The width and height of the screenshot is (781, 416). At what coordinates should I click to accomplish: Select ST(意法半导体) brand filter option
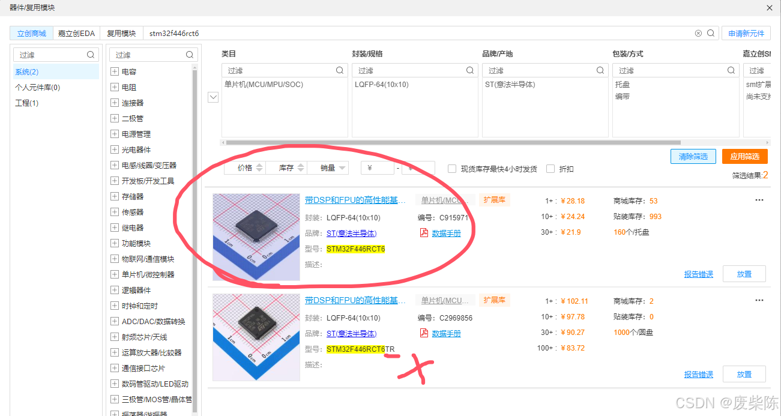[510, 85]
